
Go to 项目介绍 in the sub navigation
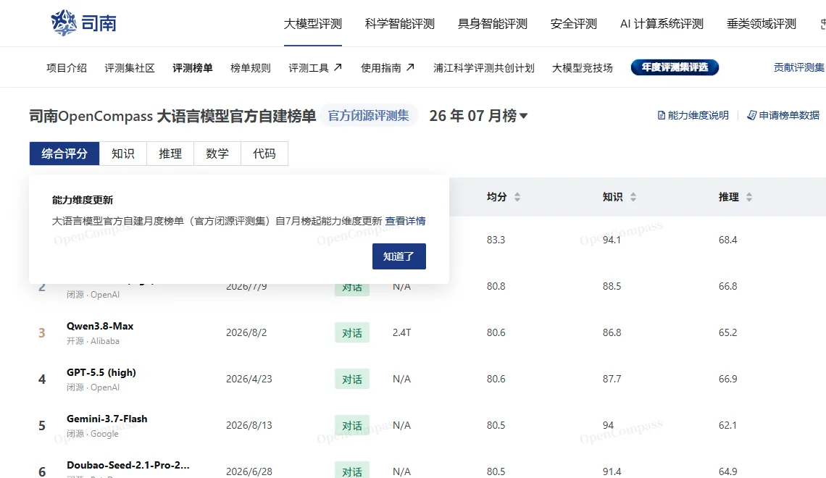[x=67, y=67]
